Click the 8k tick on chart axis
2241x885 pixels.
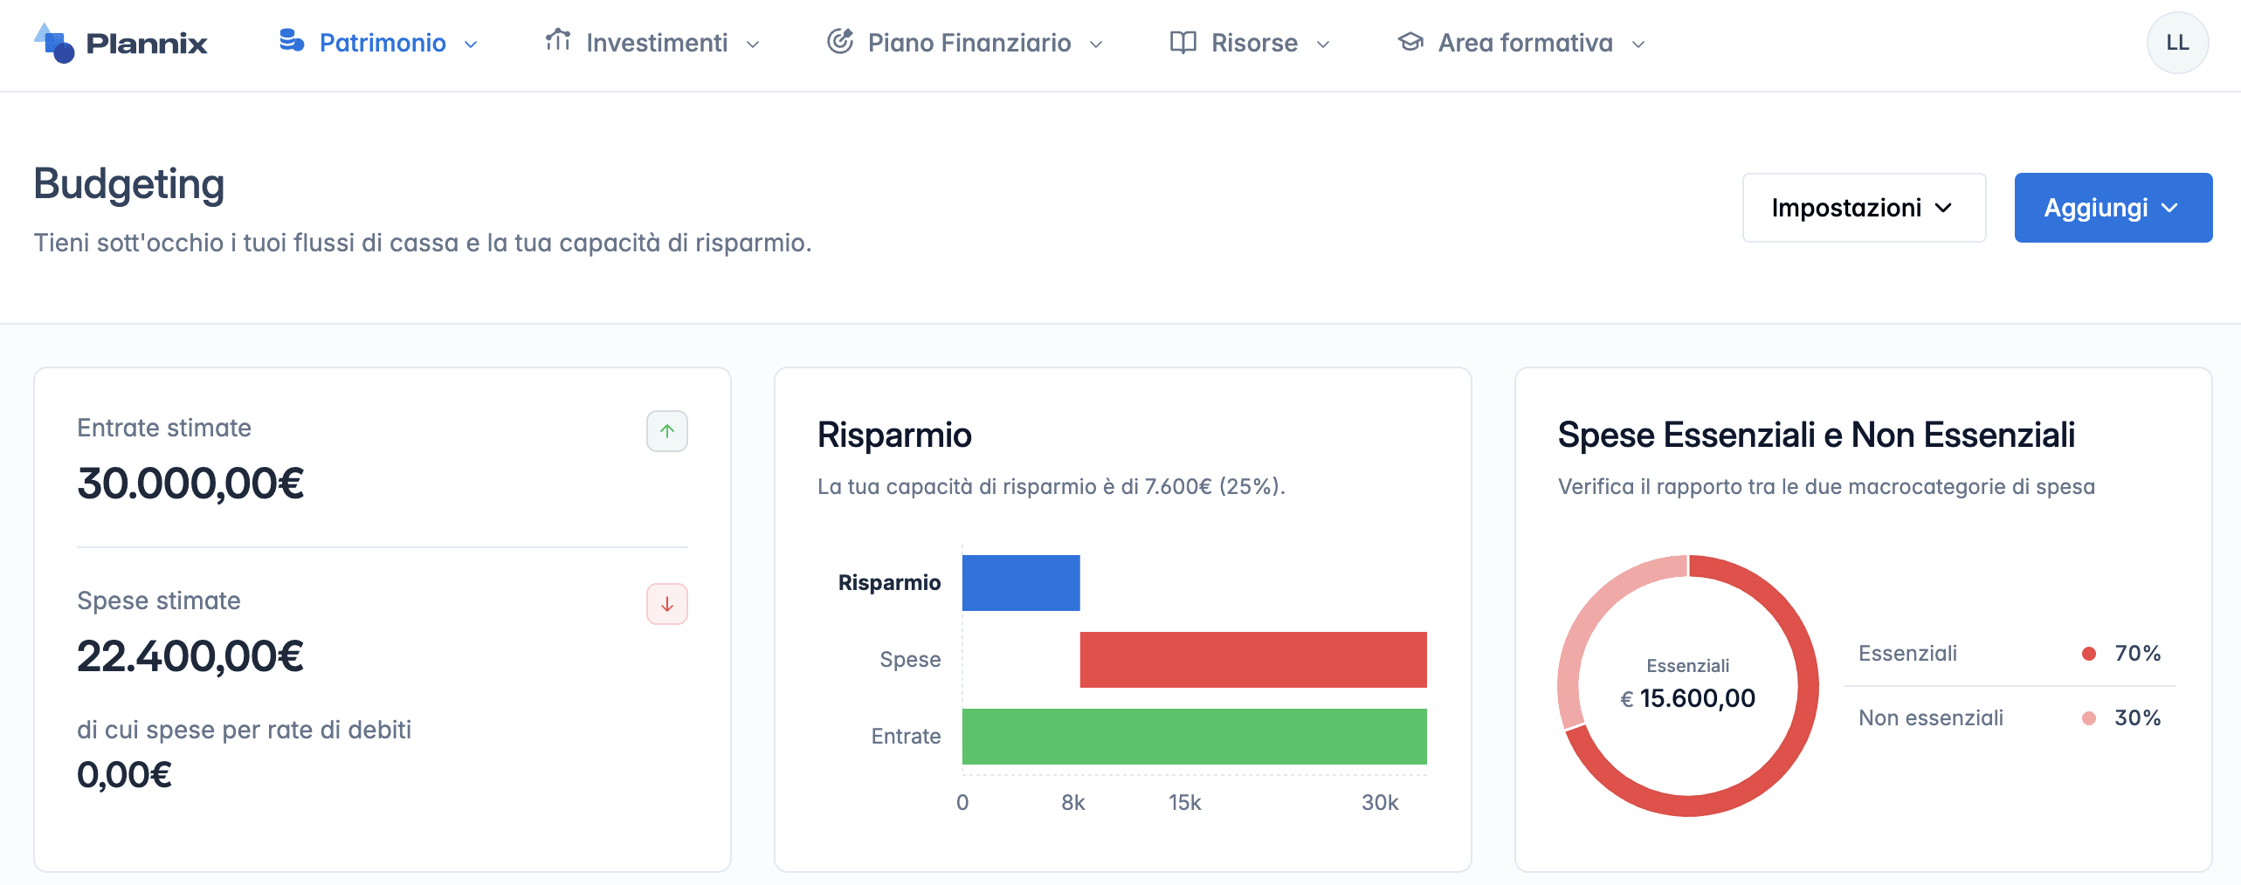click(1073, 803)
